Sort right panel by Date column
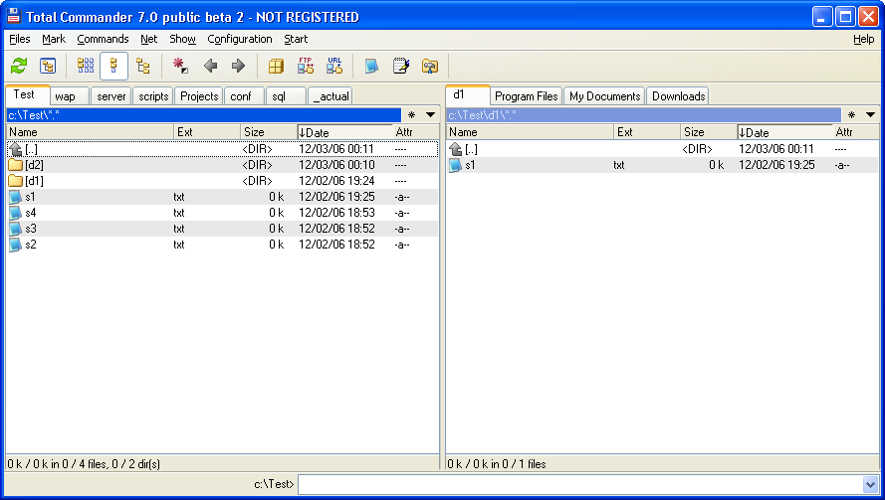The image size is (885, 500). 784,132
